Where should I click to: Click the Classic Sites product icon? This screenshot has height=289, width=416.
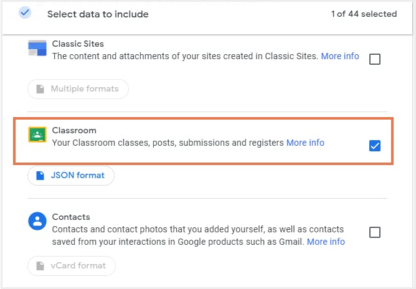click(37, 49)
